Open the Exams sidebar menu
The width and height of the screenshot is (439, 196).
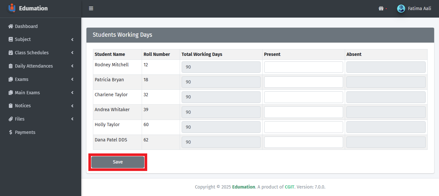tap(21, 79)
